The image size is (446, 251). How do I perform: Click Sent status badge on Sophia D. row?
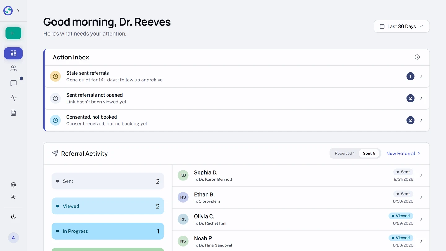click(x=403, y=172)
